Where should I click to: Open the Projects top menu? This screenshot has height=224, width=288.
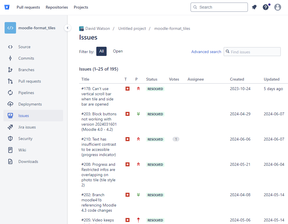[81, 7]
